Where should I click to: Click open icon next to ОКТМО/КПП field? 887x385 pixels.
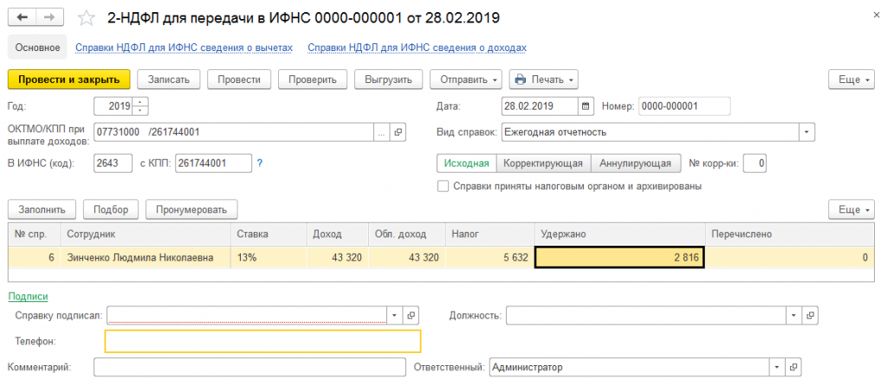[x=398, y=132]
